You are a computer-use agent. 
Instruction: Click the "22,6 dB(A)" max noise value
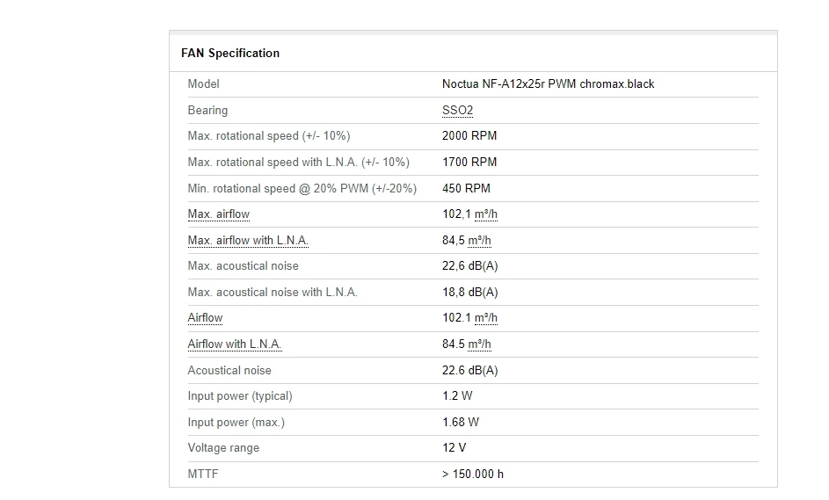(x=469, y=266)
